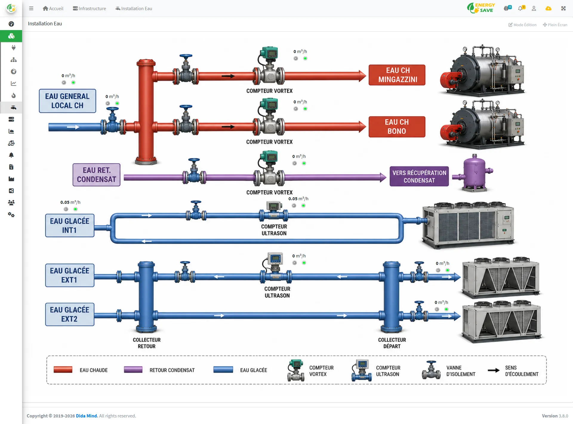Click the COLLECTEUR RETOUR label
This screenshot has width=573, height=424.
(x=147, y=343)
